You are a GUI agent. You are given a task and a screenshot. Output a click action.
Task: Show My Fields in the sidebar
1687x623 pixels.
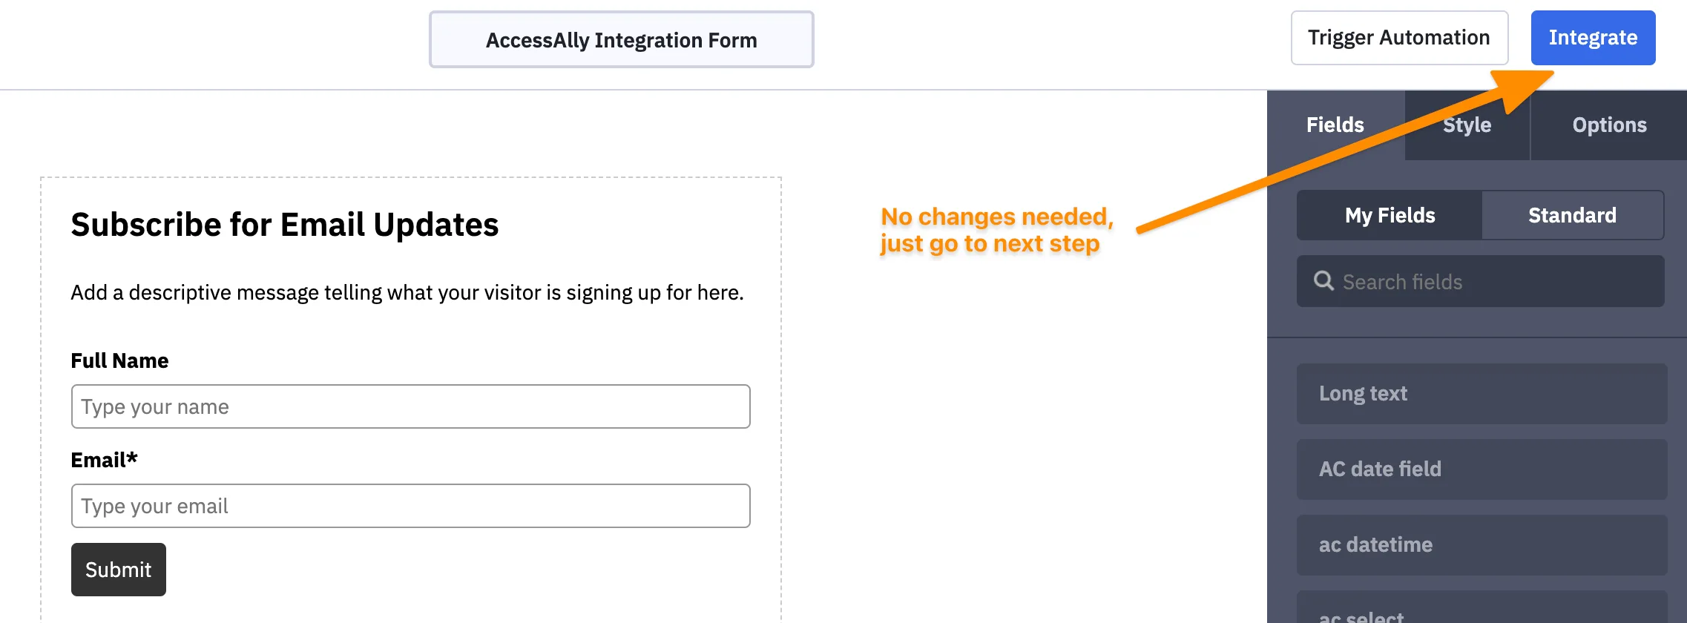tap(1389, 215)
